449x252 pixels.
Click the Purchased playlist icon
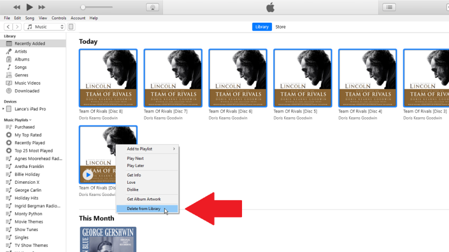9,127
